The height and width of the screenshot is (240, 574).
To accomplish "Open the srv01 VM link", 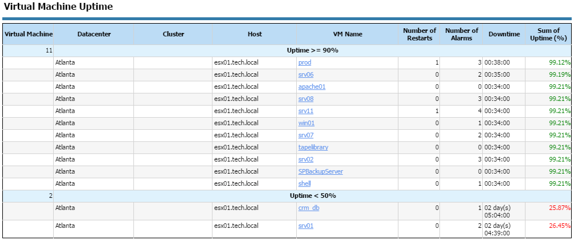I will (x=305, y=226).
